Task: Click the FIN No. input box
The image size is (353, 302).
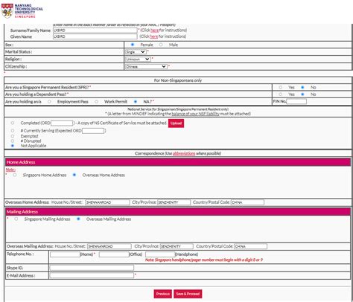Action: (296, 101)
